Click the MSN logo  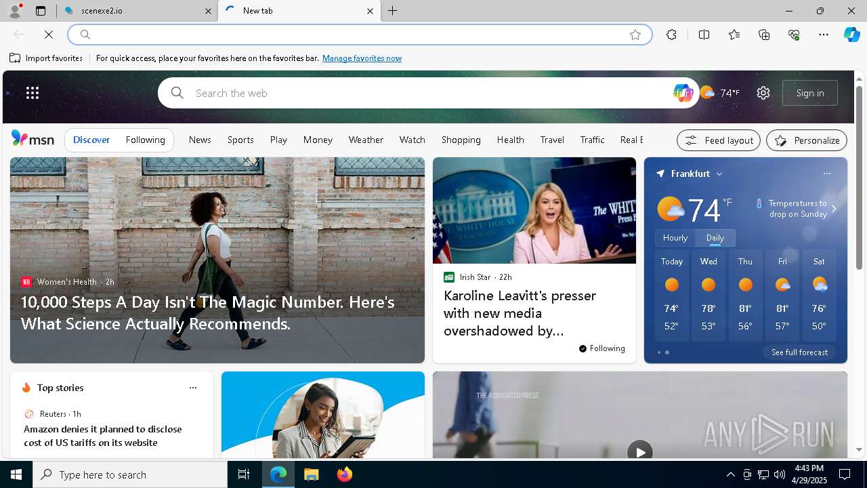point(33,139)
